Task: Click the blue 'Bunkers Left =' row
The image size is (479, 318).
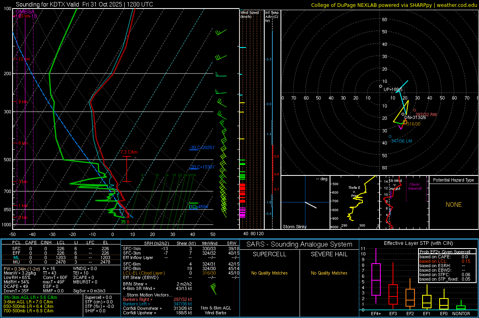Action: [x=158, y=304]
